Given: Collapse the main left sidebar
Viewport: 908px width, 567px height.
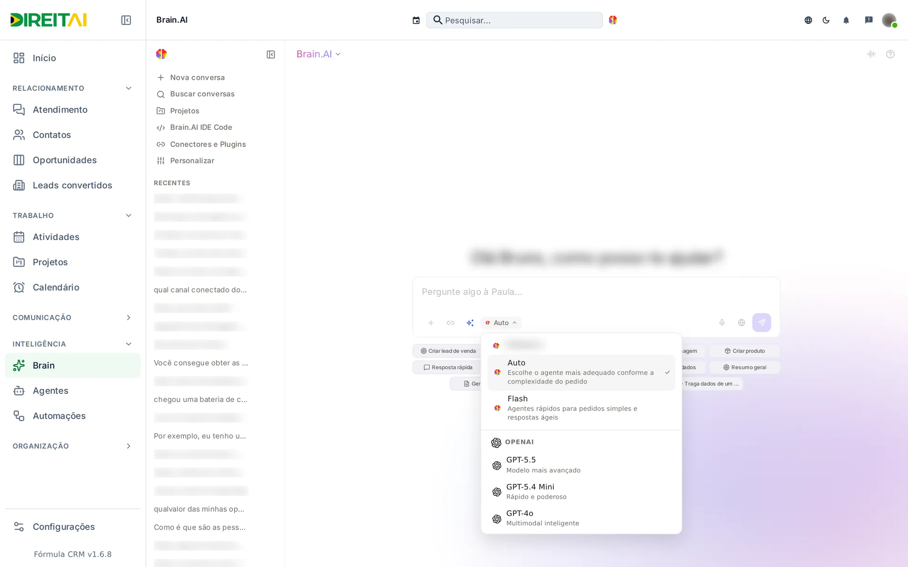Looking at the screenshot, I should [x=126, y=20].
